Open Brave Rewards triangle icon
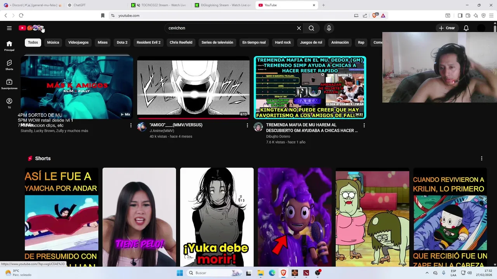The width and height of the screenshot is (497, 279). (383, 15)
